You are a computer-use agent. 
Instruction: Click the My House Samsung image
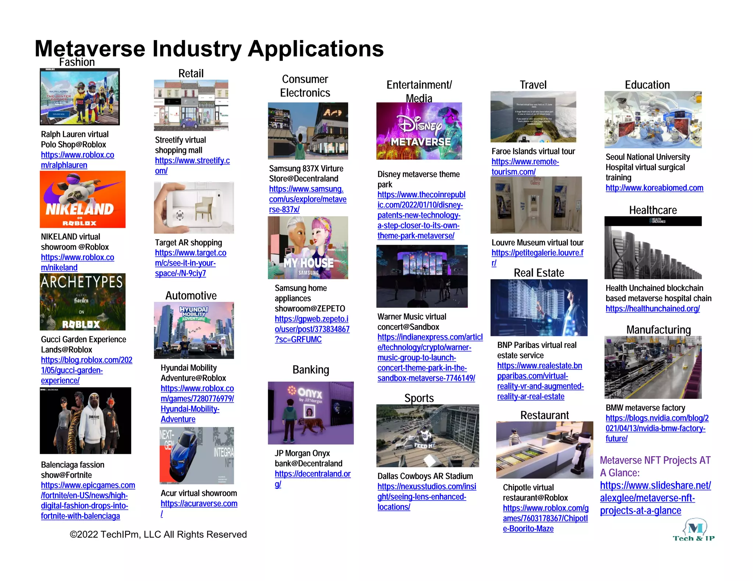coord(308,248)
